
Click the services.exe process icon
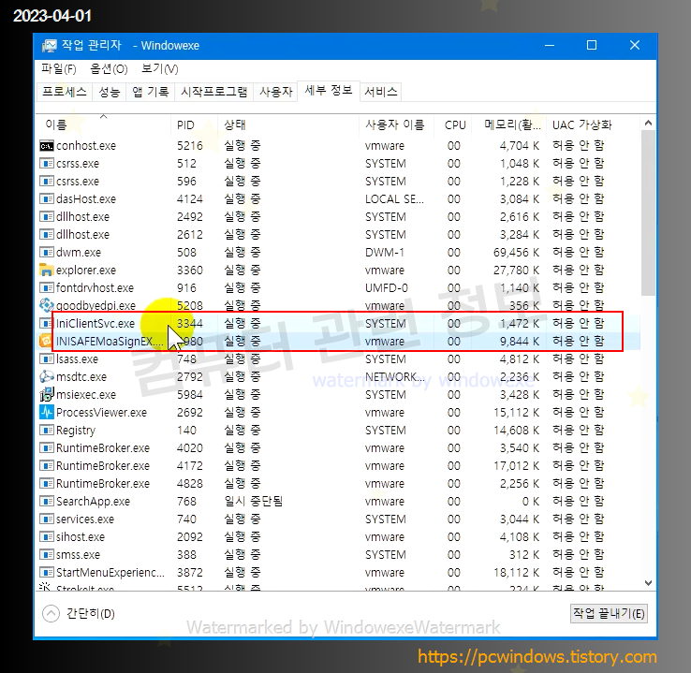coord(46,519)
